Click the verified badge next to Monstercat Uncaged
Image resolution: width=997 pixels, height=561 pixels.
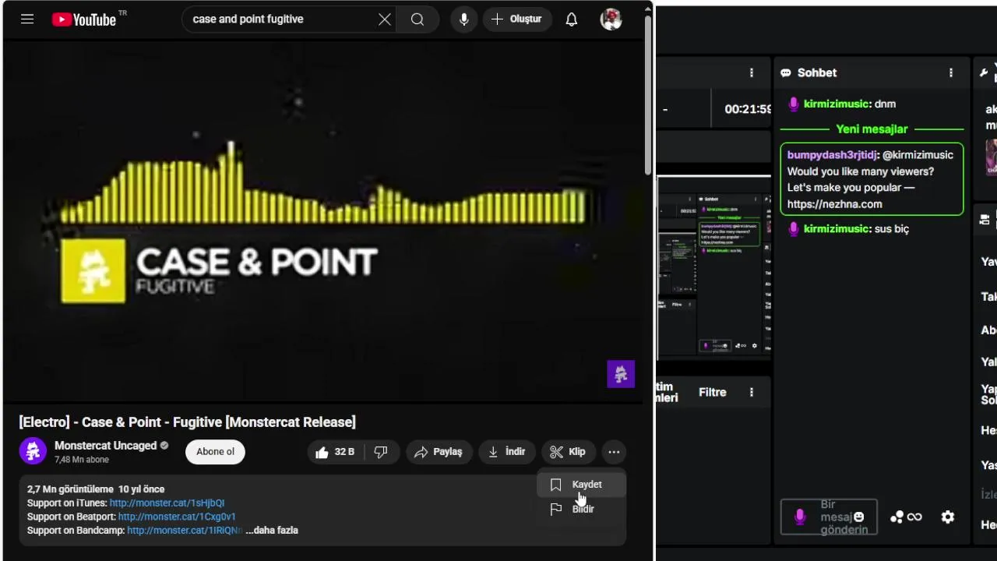(x=164, y=446)
